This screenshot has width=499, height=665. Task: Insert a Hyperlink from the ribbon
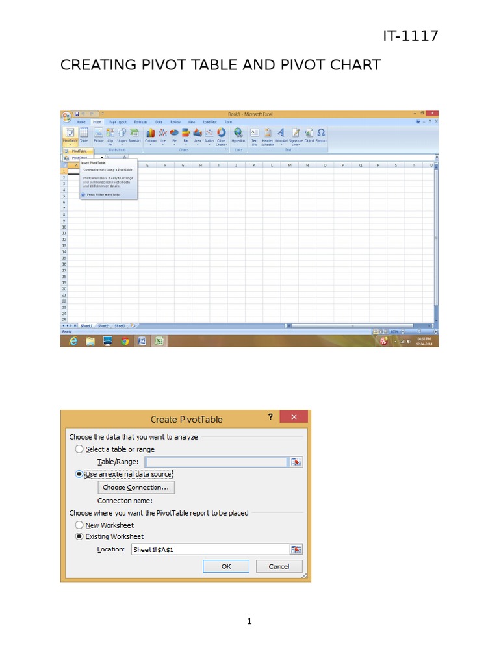pos(238,135)
